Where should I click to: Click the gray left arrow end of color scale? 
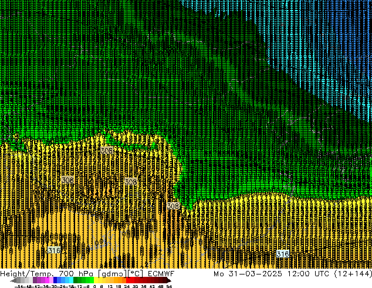click(13, 280)
